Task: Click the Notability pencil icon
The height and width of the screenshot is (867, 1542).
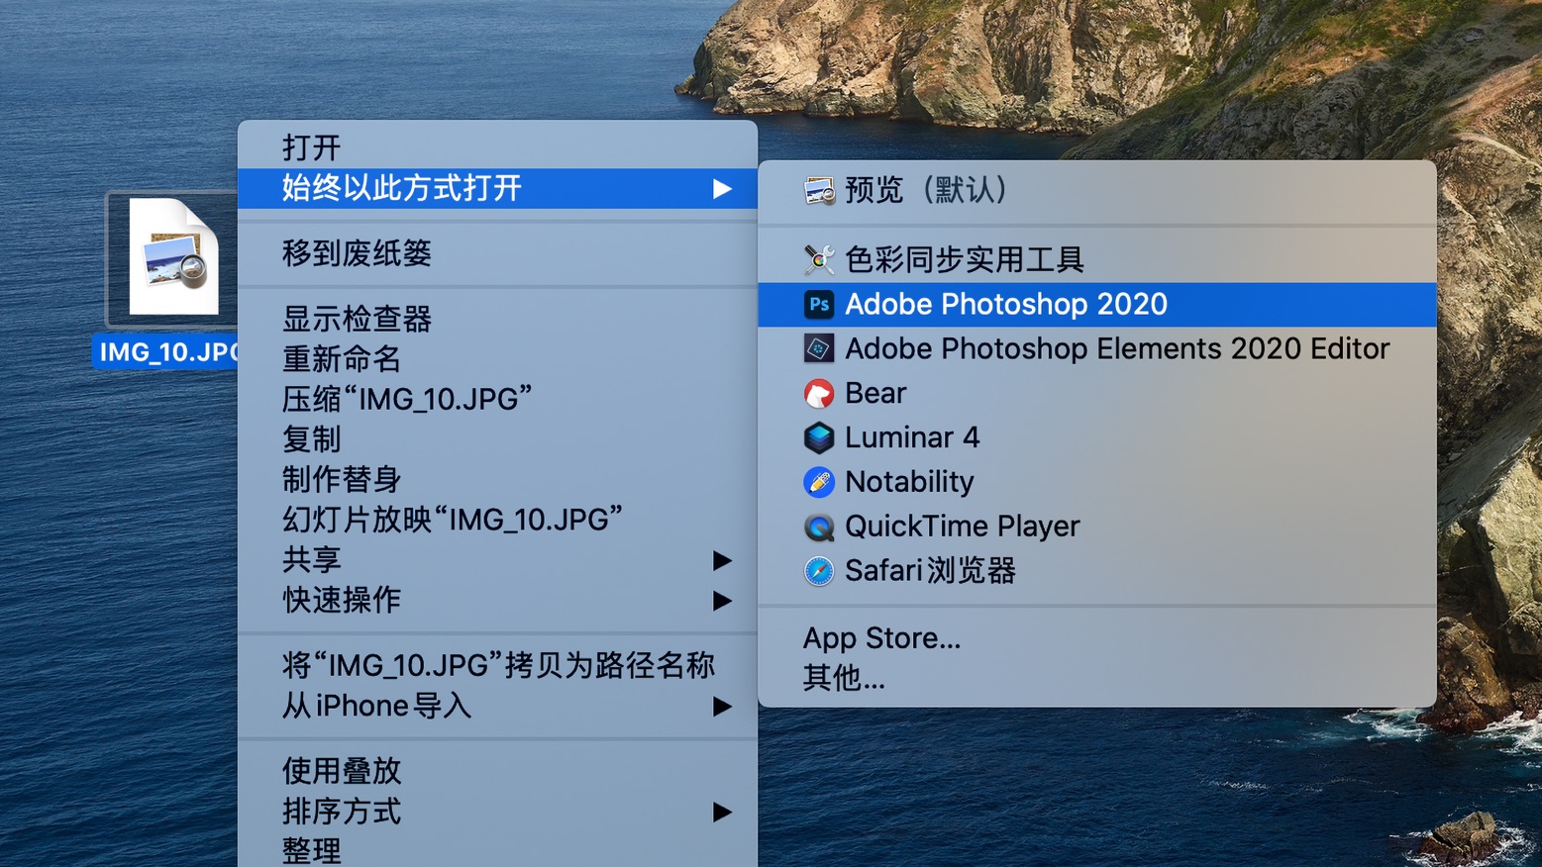Action: 819,482
